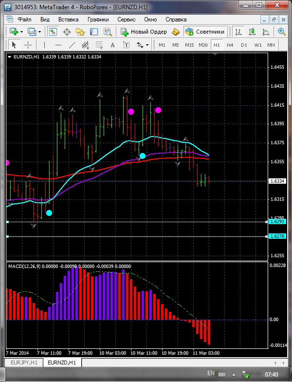
Task: Switch timeframe to M30
Action: (x=203, y=45)
